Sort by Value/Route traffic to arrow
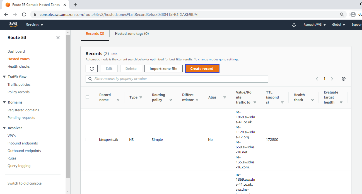362x194 pixels. [x=255, y=102]
